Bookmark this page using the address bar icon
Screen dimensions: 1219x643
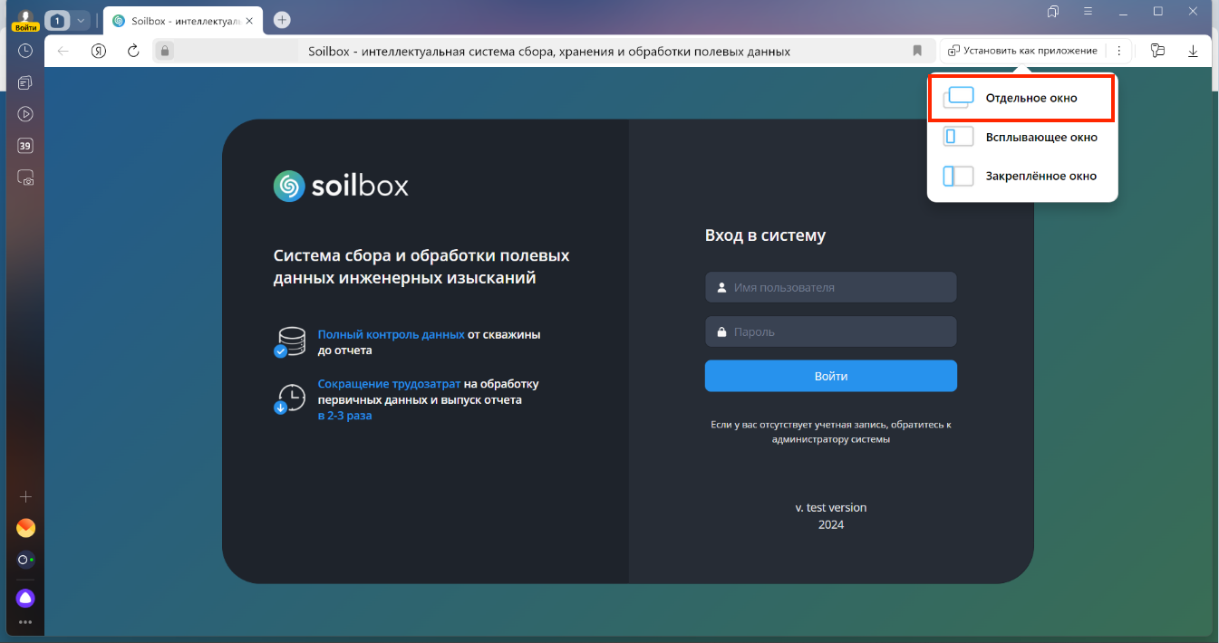pyautogui.click(x=917, y=51)
